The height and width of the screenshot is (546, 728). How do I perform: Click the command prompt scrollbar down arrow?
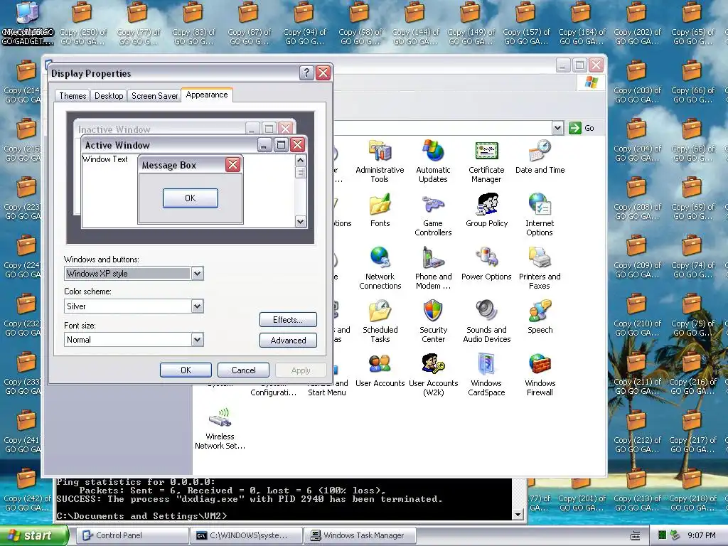pos(518,514)
